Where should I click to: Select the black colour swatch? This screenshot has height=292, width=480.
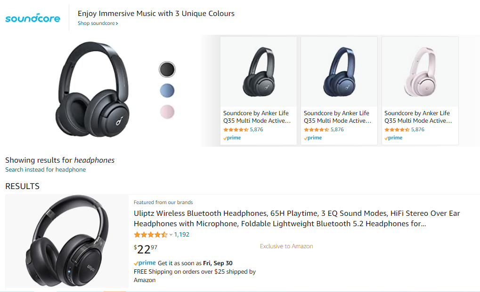tap(167, 70)
